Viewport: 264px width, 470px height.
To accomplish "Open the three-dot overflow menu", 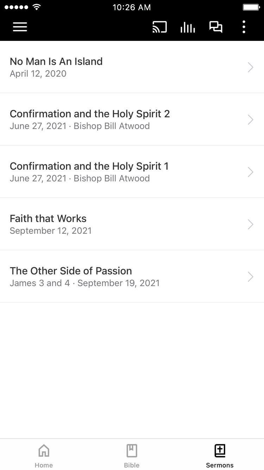I will point(244,27).
